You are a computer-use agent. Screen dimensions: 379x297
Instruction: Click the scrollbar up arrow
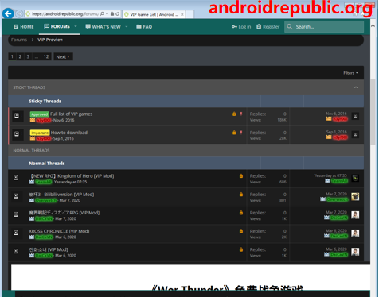pos(373,25)
